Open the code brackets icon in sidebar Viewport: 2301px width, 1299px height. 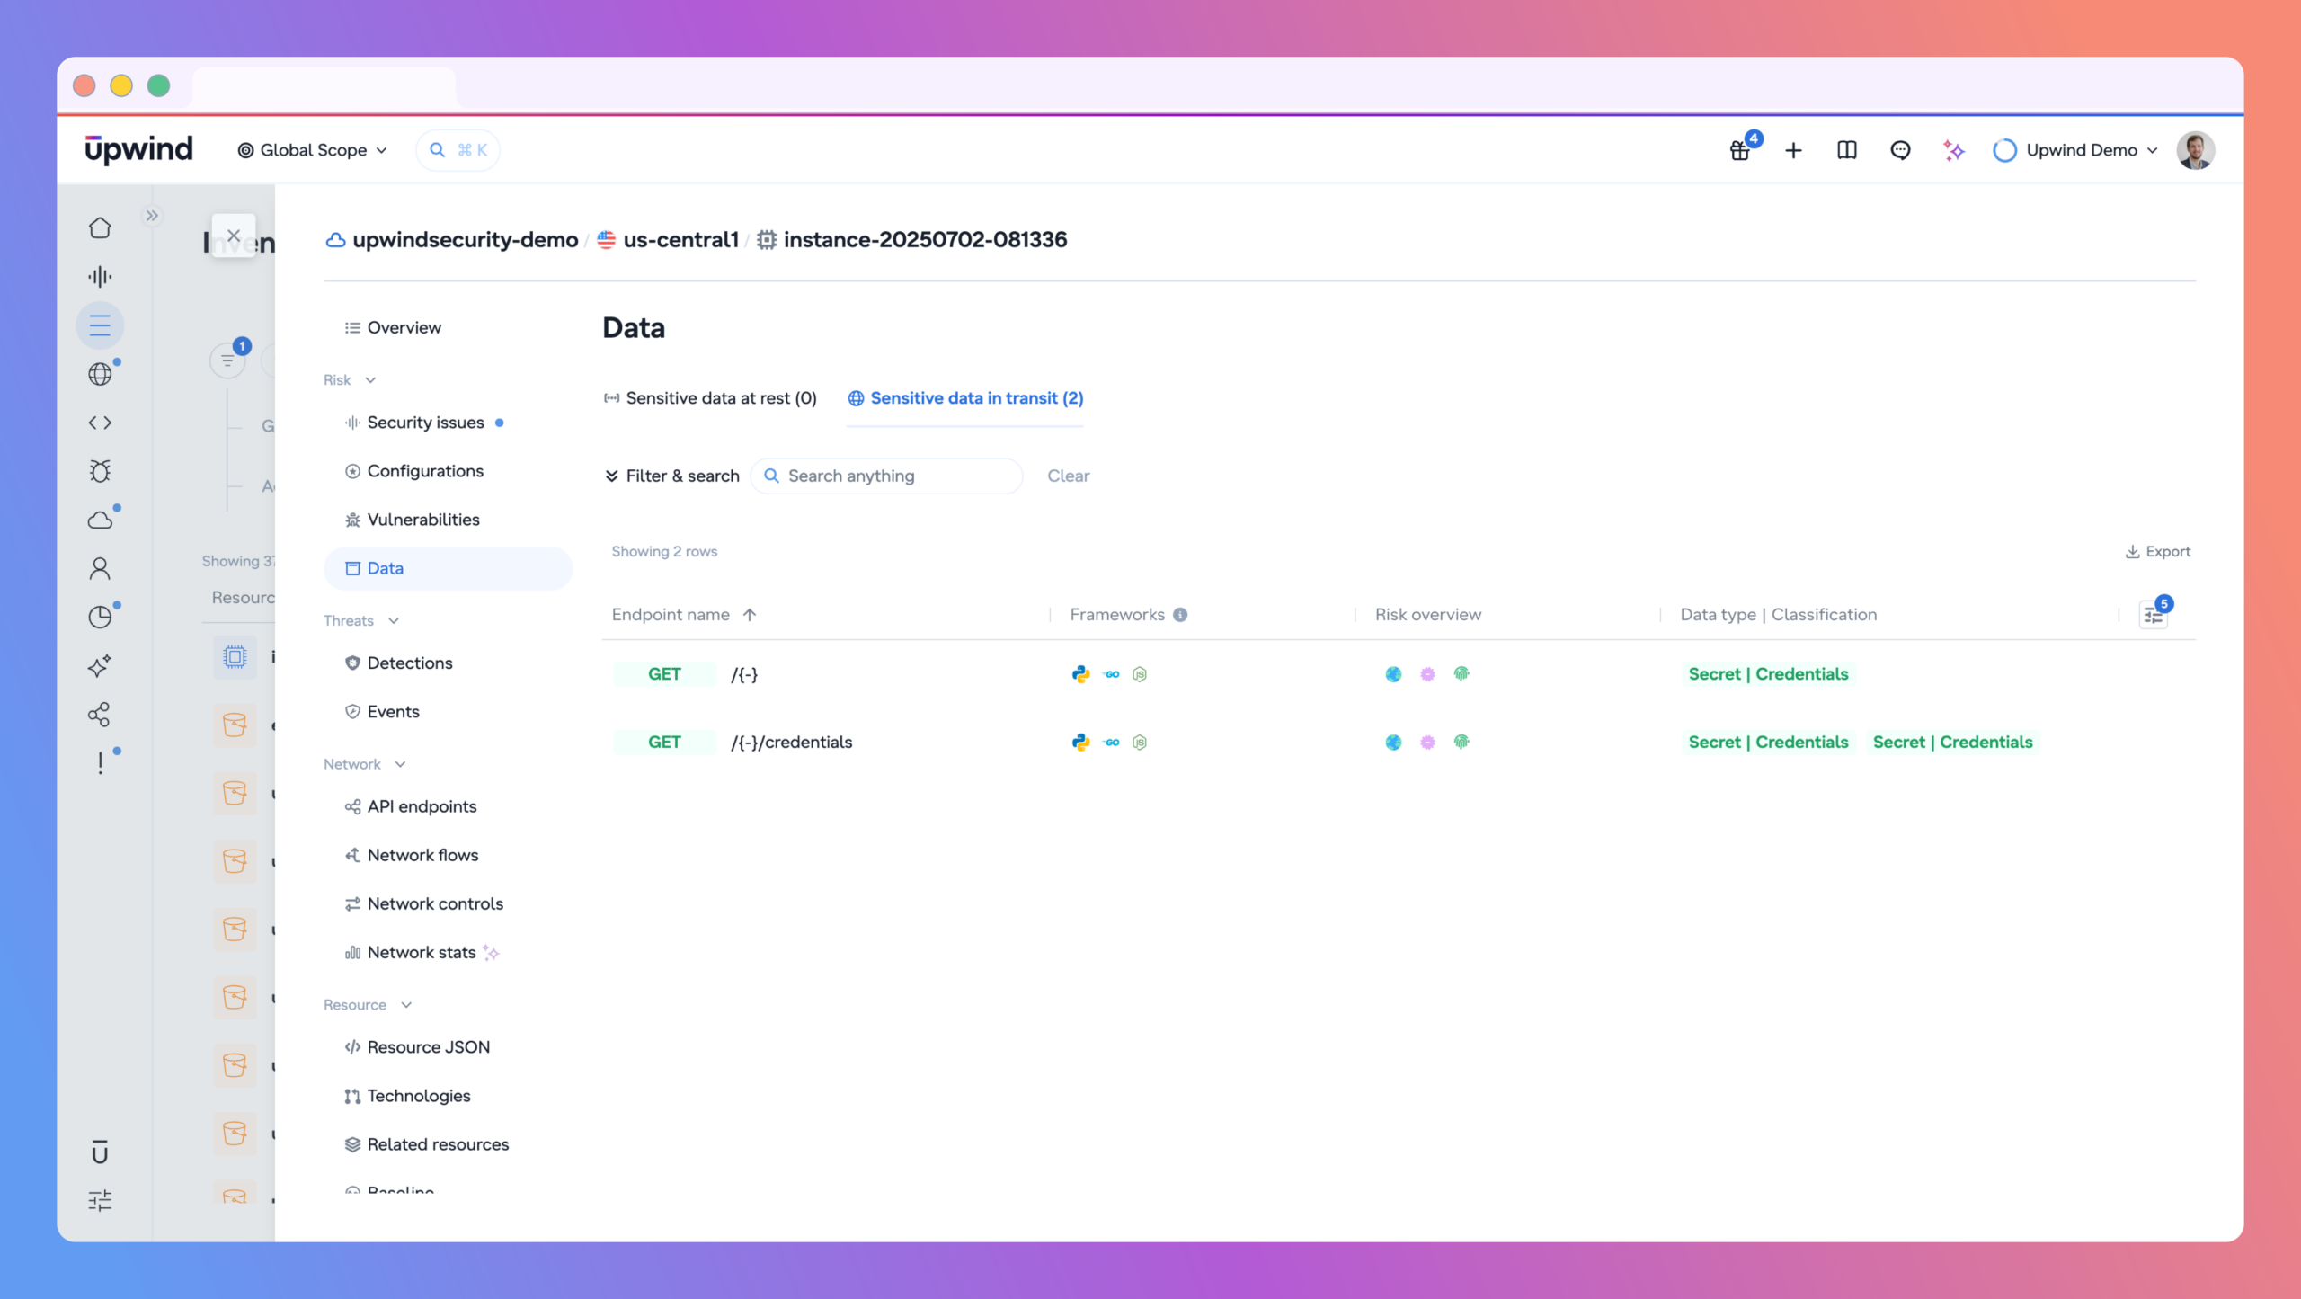click(x=100, y=423)
